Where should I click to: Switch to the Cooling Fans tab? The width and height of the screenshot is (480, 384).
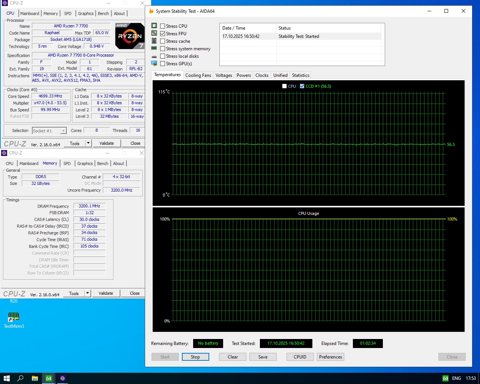click(x=198, y=75)
